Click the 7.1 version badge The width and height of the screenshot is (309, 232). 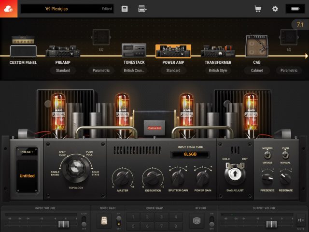[300, 25]
